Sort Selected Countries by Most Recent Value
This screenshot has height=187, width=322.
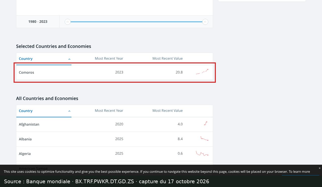tap(168, 58)
